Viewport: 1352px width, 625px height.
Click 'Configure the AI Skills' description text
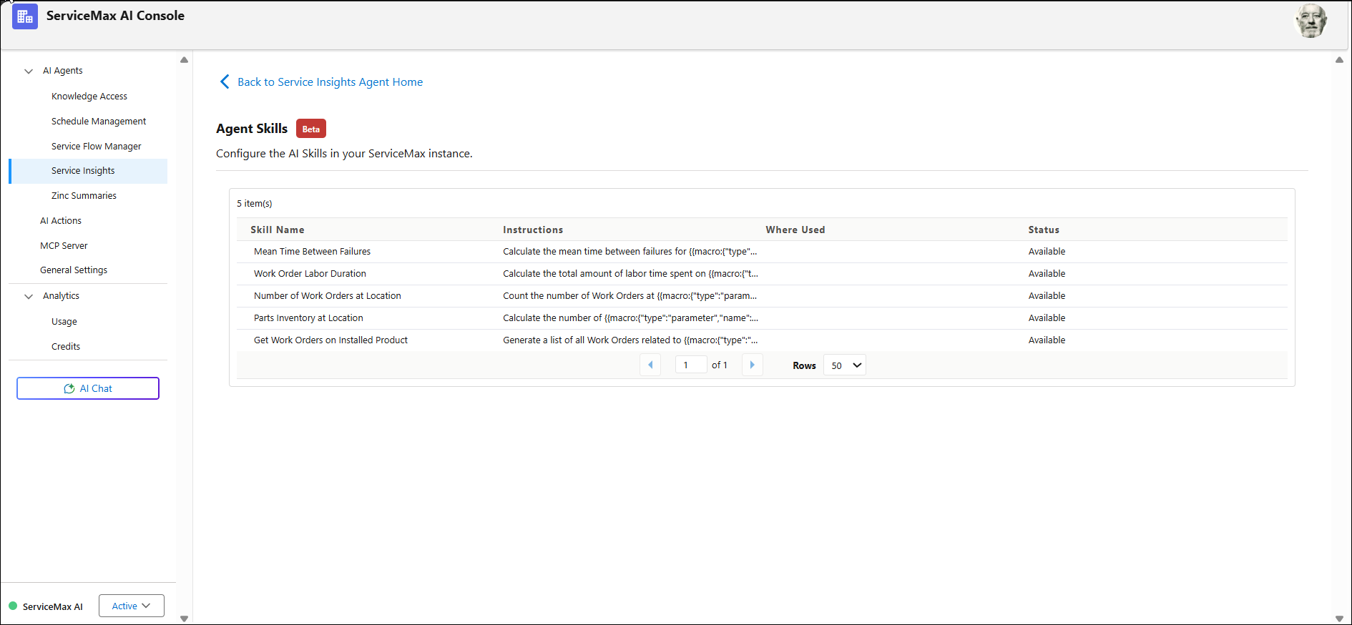[x=344, y=153]
